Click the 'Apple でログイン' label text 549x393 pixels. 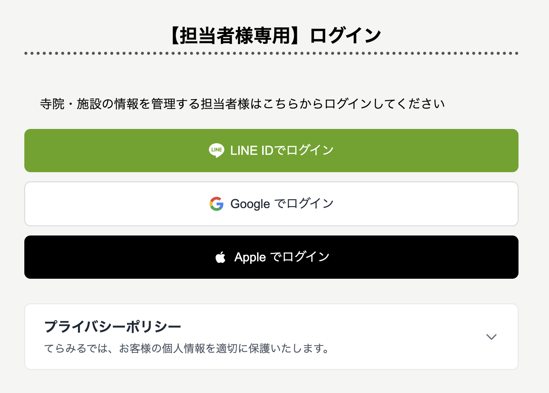coord(282,257)
